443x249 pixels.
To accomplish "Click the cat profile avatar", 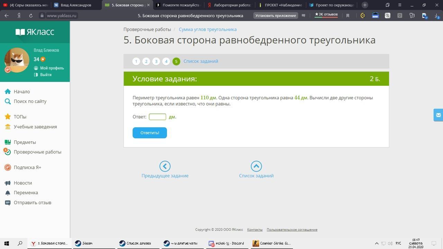I will pos(17,60).
